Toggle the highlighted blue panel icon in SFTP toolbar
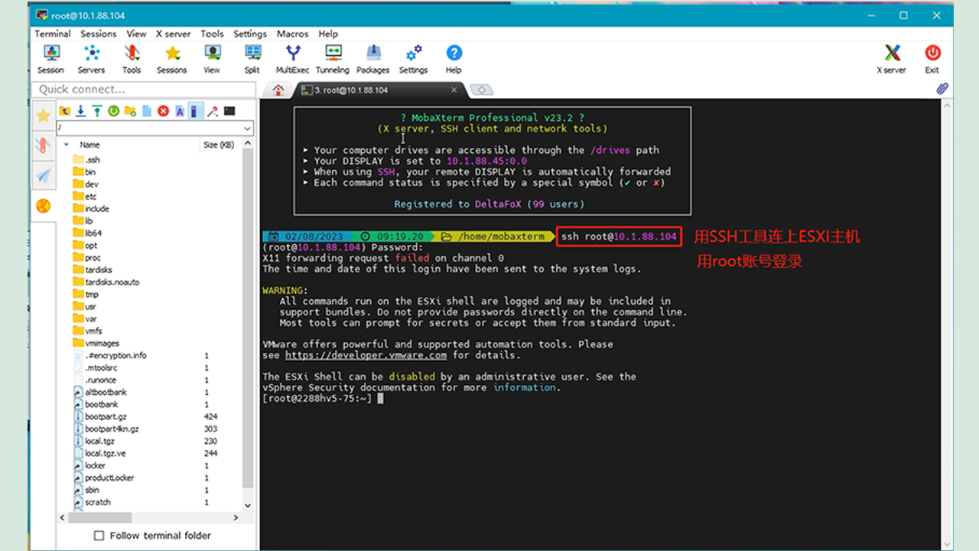Viewport: 979px width, 551px height. (196, 111)
